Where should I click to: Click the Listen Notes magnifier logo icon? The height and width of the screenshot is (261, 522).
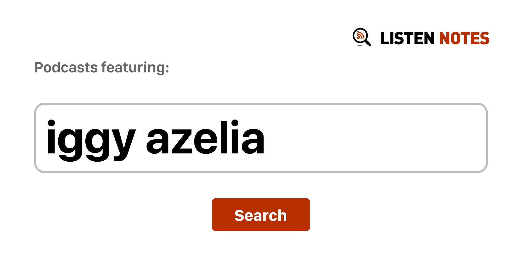coord(361,37)
